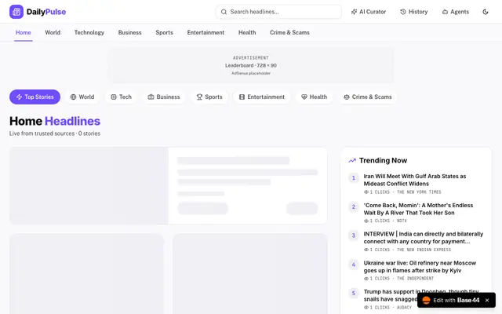Image resolution: width=502 pixels, height=314 pixels.
Task: Click 'THE NEW INDIAN EXPRESS' source text
Action: pyautogui.click(x=424, y=250)
